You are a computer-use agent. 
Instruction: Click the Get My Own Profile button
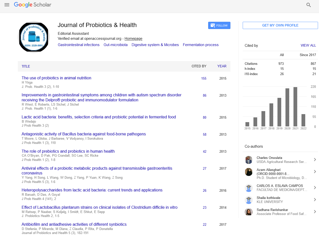[x=280, y=25]
